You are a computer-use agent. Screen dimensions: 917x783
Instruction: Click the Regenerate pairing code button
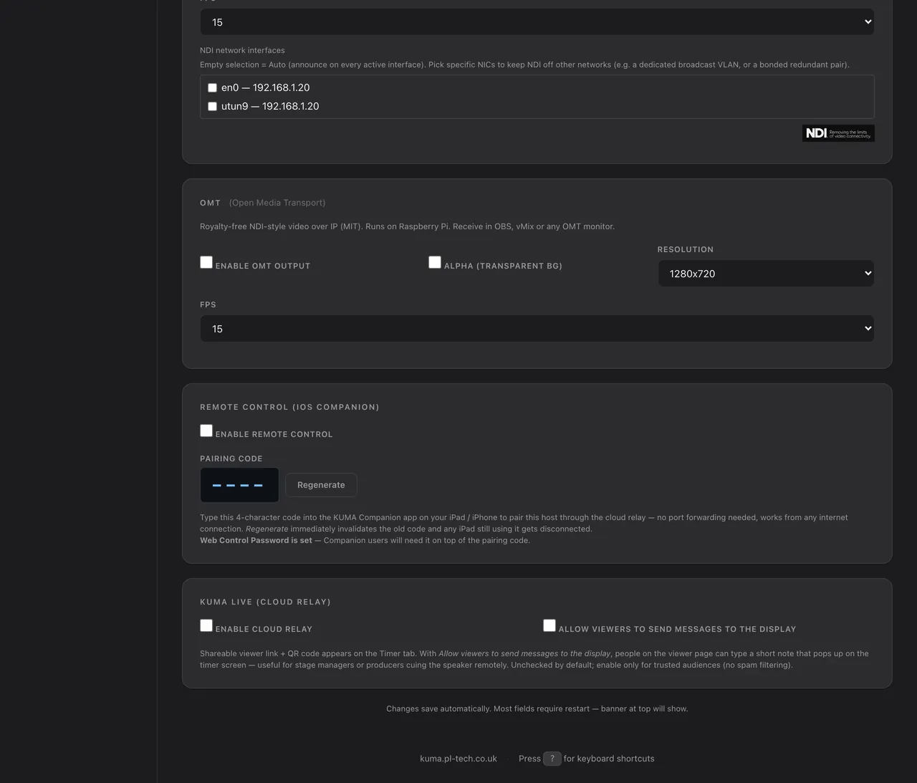tap(321, 485)
